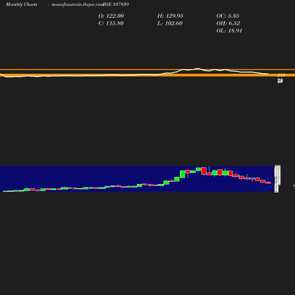This screenshot has width=295, height=295.
Task: Click the munafasutra website watermark text
Action: (x=77, y=4)
